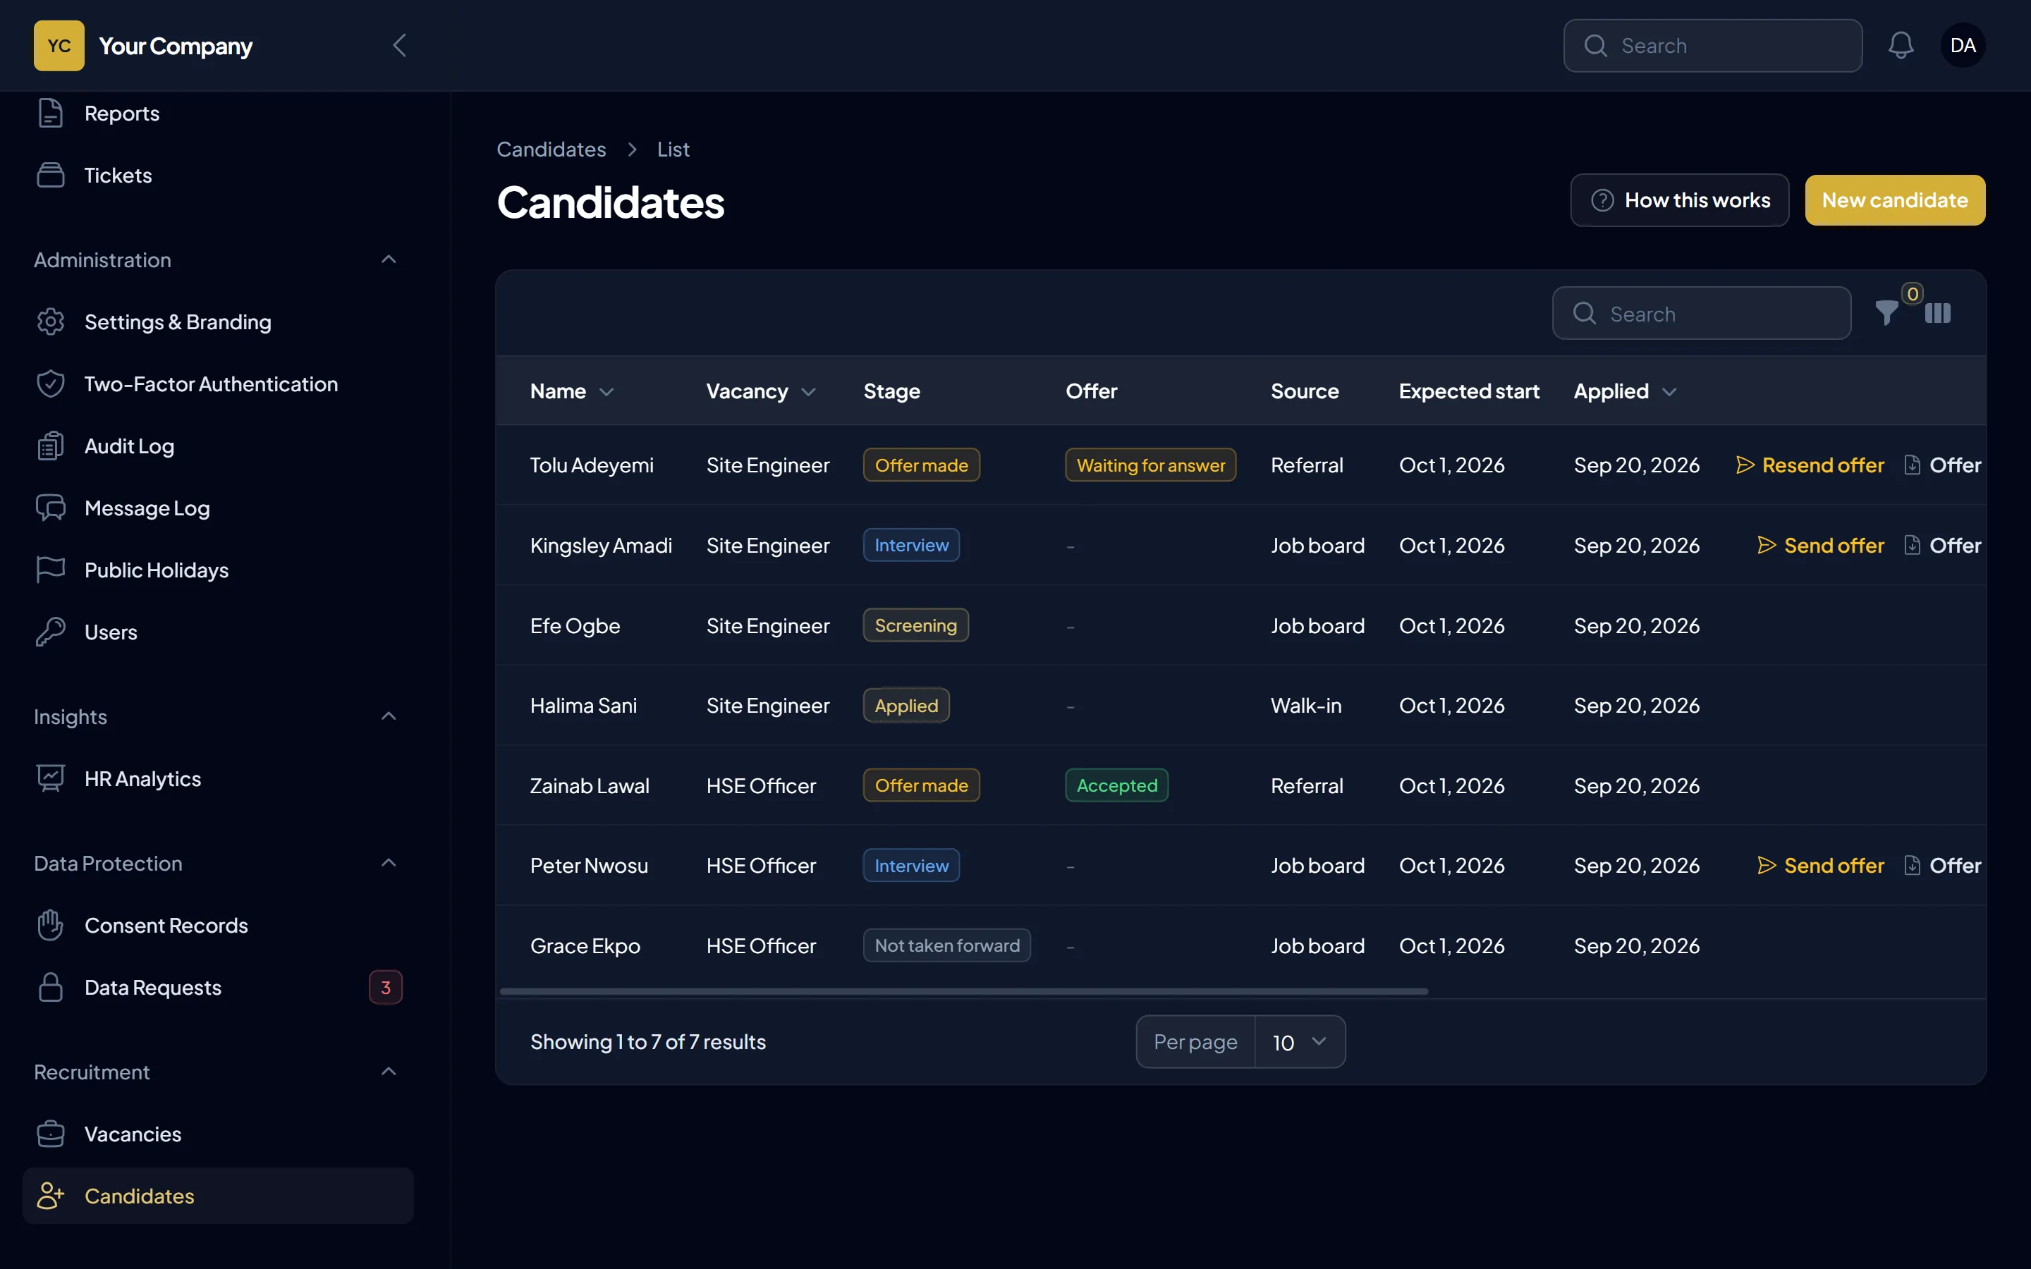This screenshot has width=2031, height=1269.
Task: Click the horizontal scrollbar under the table
Action: pyautogui.click(x=963, y=991)
